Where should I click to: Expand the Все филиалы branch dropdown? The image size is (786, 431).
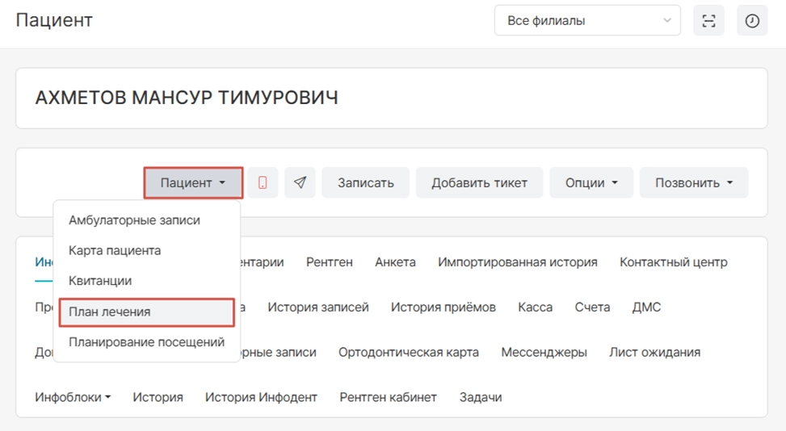tap(587, 21)
